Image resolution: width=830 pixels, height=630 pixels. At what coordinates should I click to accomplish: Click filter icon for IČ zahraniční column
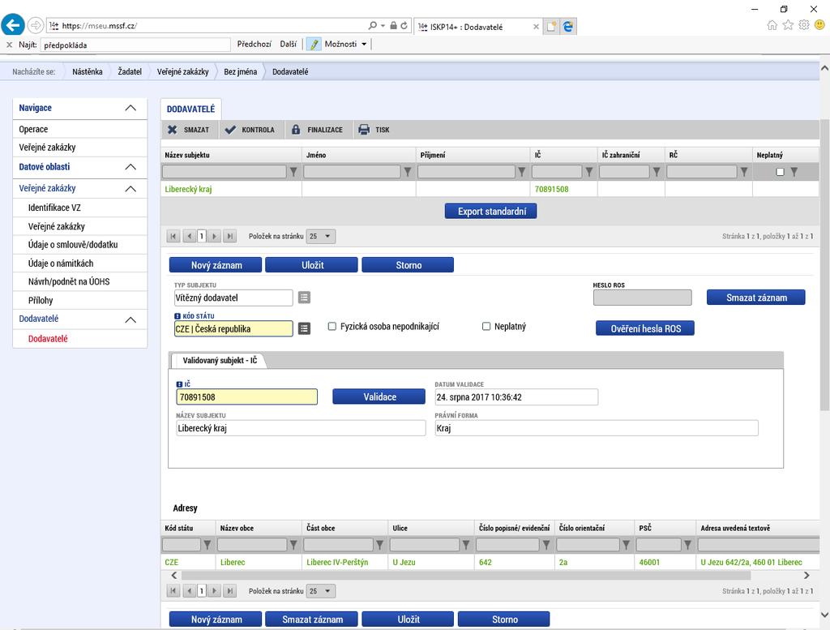(657, 172)
